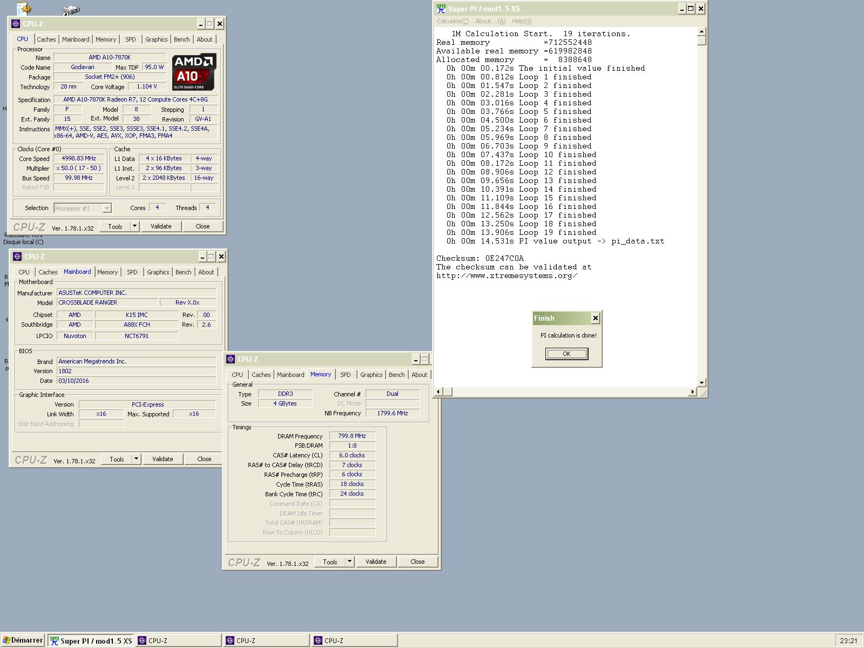Image resolution: width=864 pixels, height=648 pixels.
Task: Open the second CPU-Z taskbar entry
Action: click(267, 640)
